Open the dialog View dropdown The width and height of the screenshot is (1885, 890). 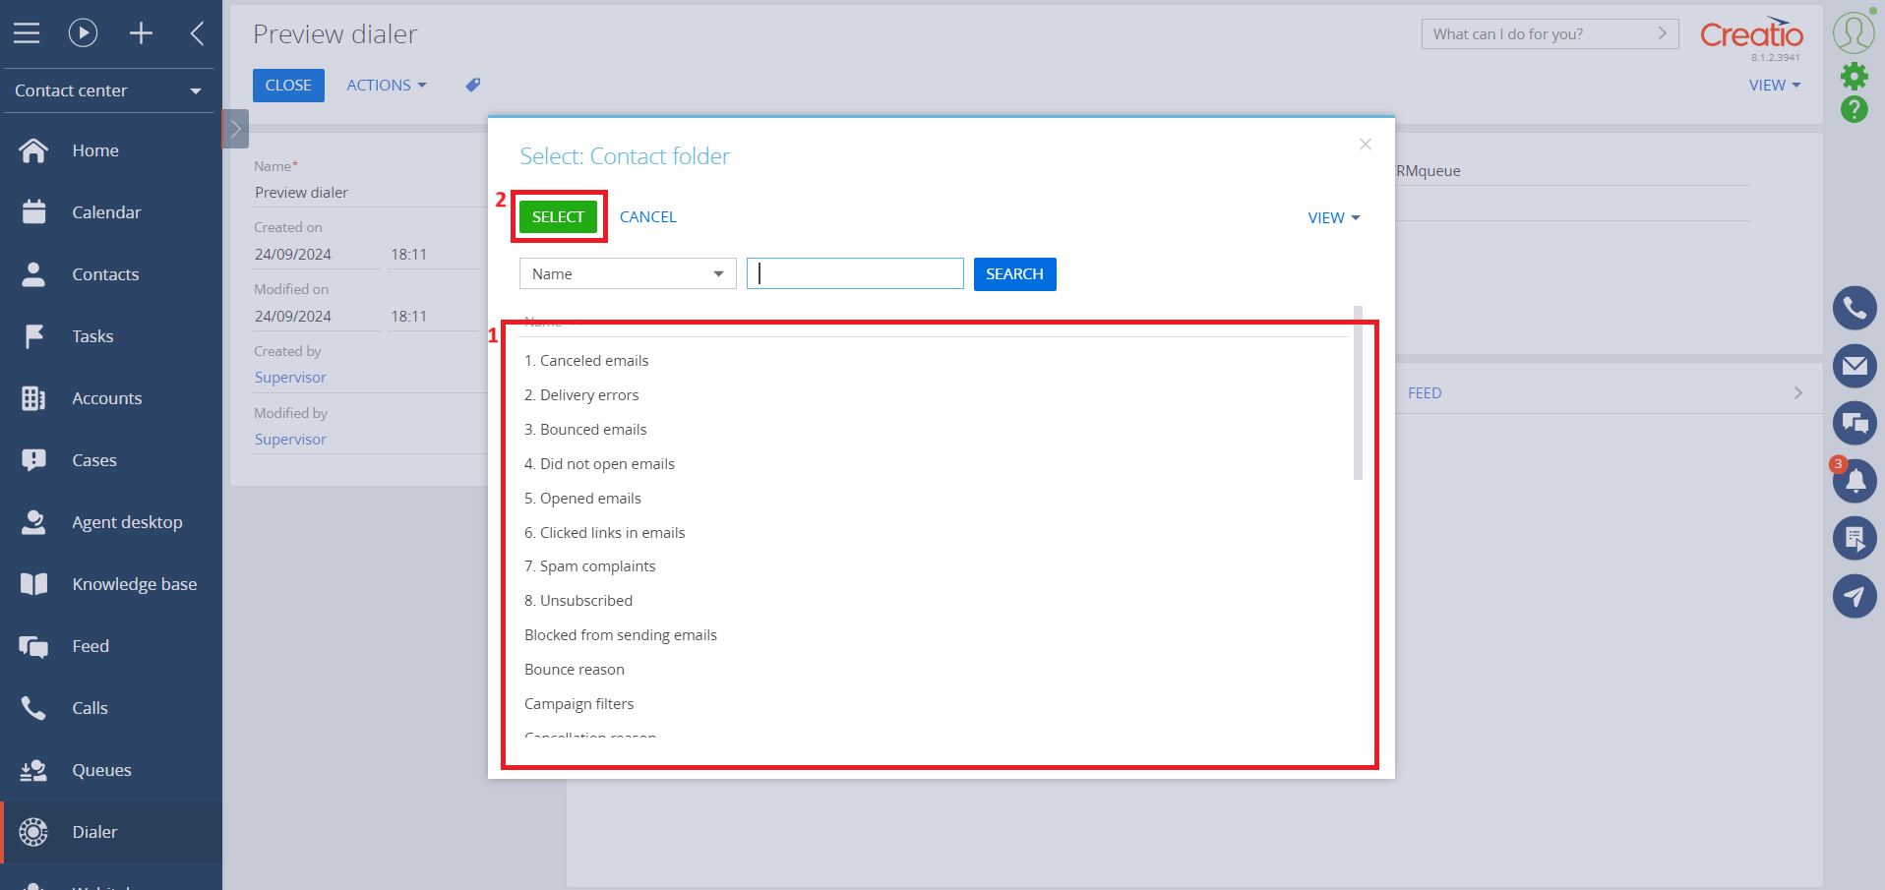tap(1334, 218)
